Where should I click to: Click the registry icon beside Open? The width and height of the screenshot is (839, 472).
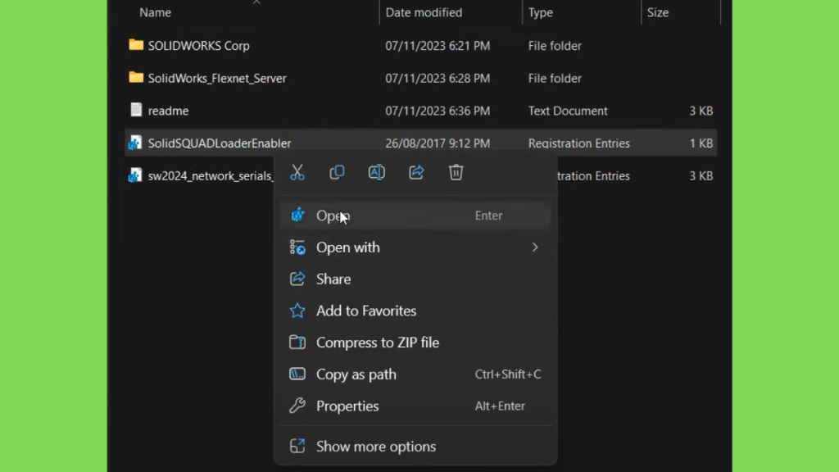coord(297,216)
